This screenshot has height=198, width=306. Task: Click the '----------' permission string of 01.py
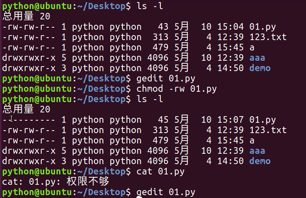(29, 120)
